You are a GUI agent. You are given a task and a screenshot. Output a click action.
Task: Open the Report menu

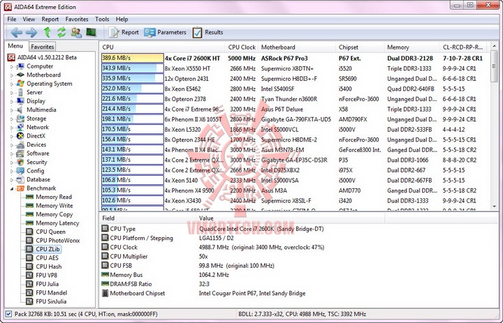50,20
